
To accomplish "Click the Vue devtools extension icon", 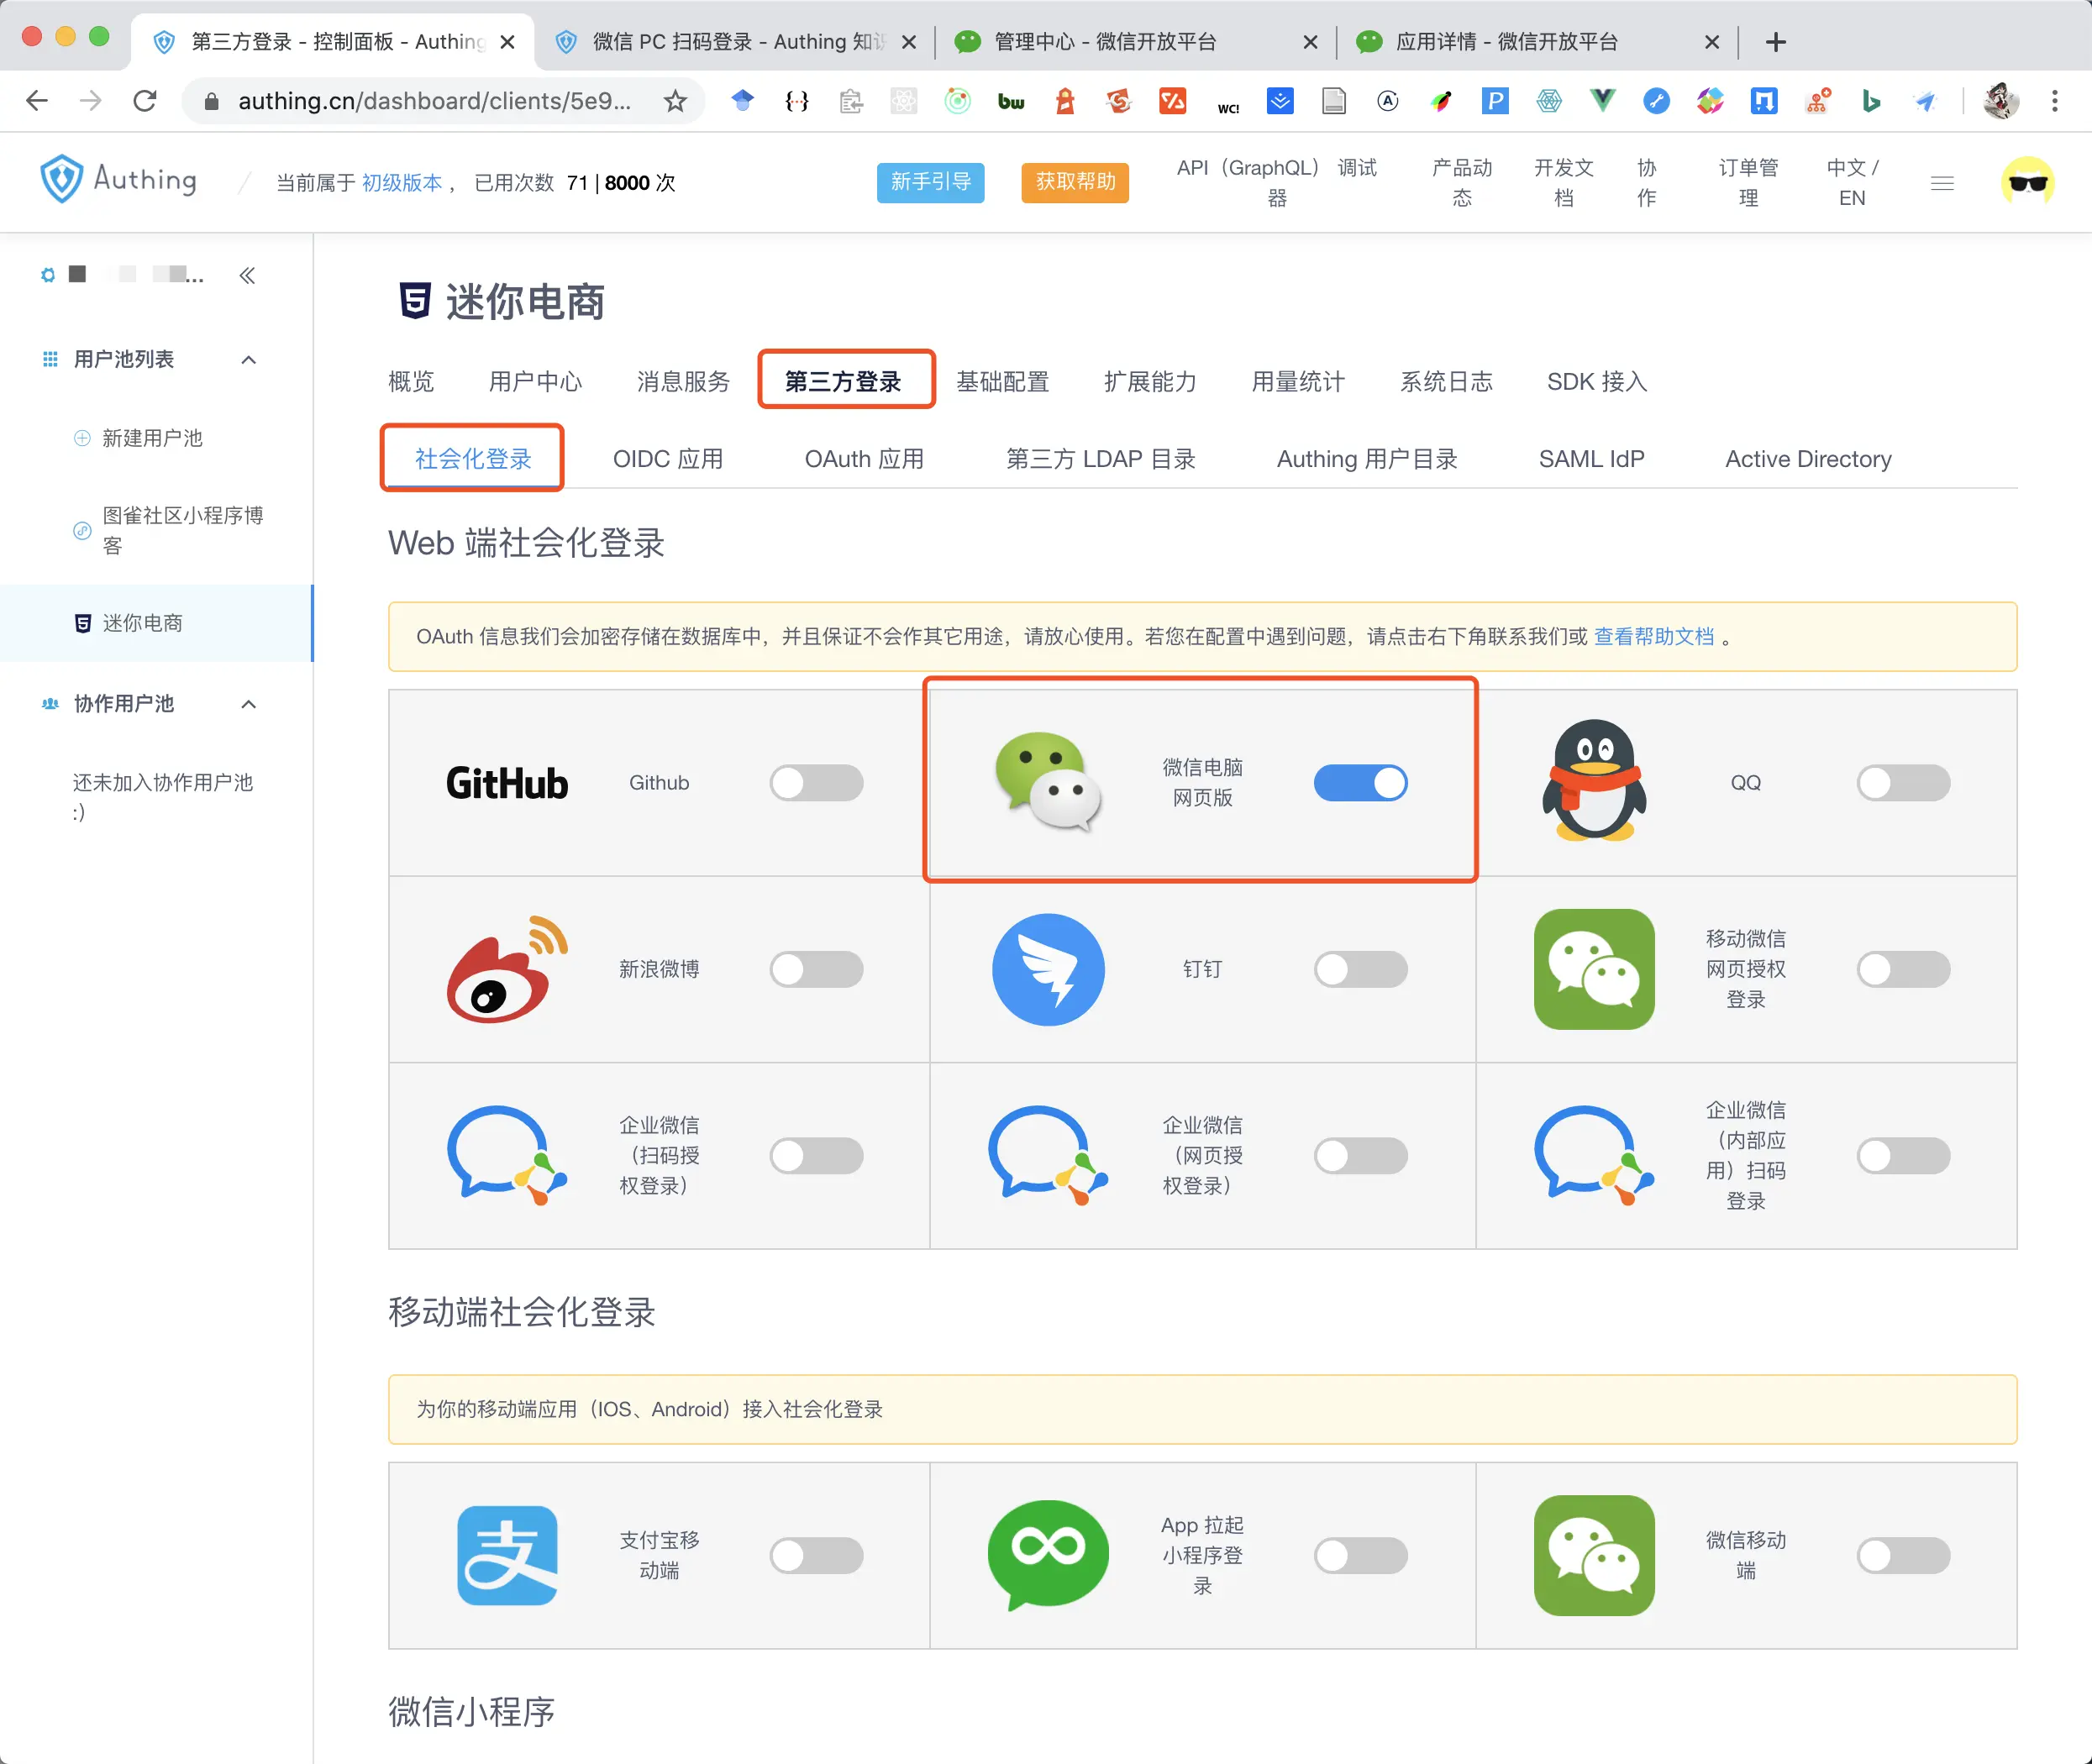I will (1602, 100).
